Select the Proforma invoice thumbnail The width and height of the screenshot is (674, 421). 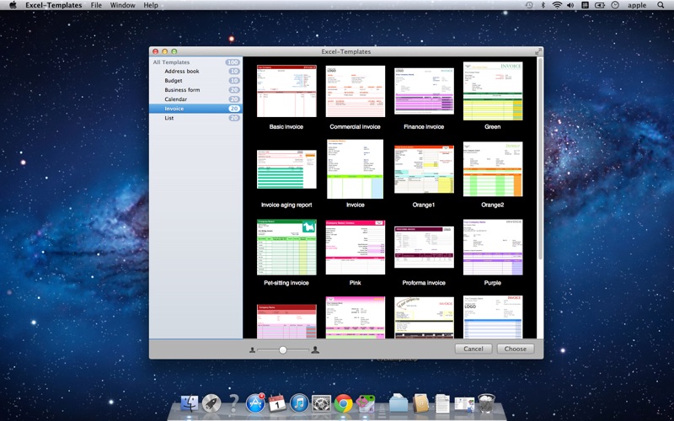tap(424, 248)
